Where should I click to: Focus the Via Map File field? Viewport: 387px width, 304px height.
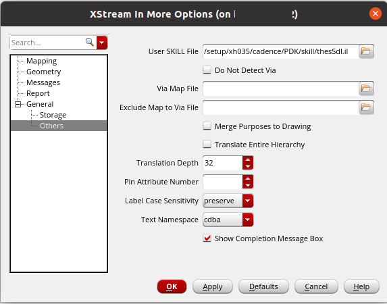[x=280, y=88]
